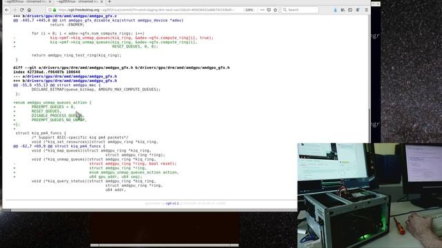
Task: Open the browser home page
Action: [29, 10]
